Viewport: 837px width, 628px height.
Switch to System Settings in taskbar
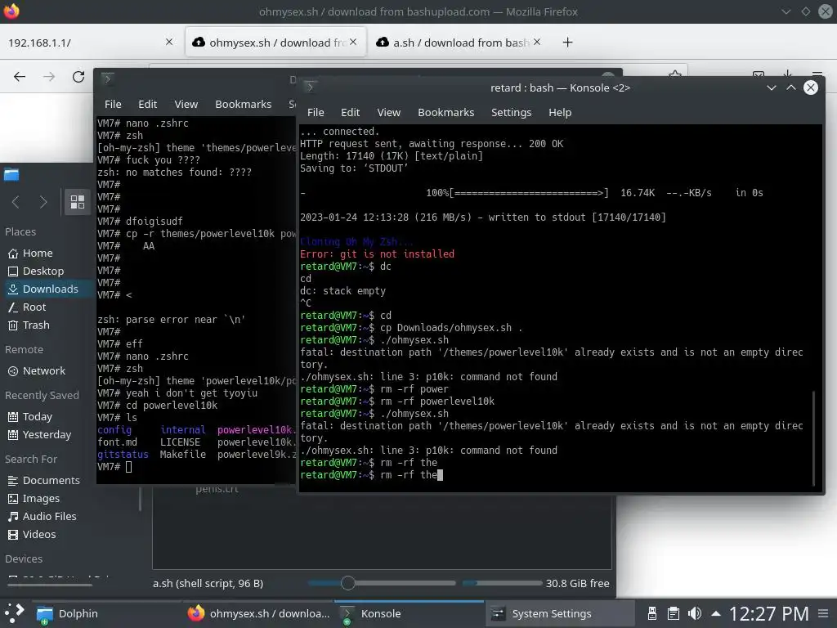click(x=559, y=613)
